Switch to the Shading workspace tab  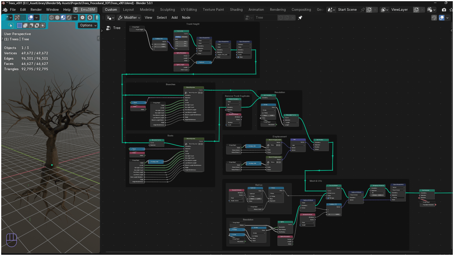click(236, 10)
